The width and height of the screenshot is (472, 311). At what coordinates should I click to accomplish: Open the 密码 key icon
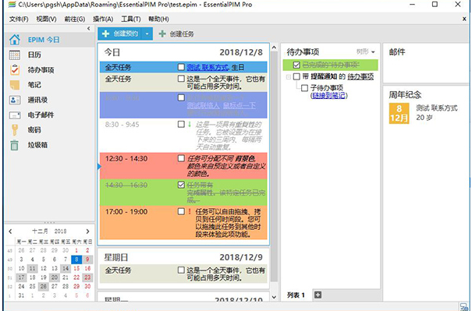(15, 130)
